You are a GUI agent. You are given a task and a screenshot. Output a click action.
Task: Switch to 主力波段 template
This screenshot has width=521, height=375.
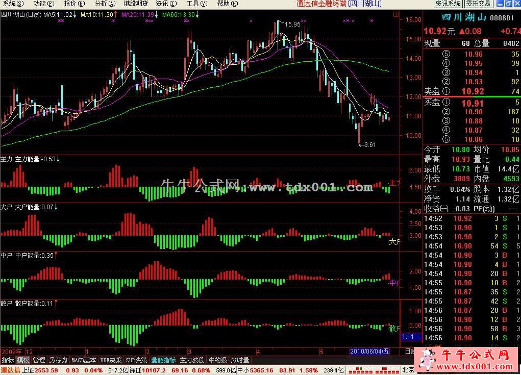pos(192,360)
